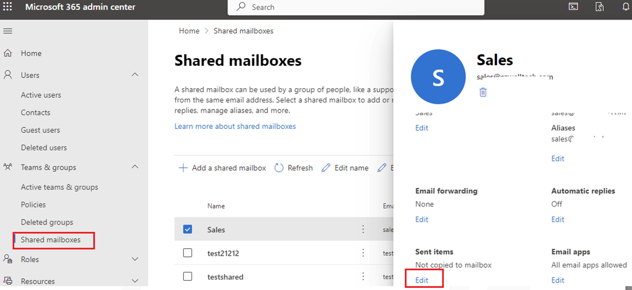Click the Sales avatar circle
The height and width of the screenshot is (290, 632).
pos(438,77)
